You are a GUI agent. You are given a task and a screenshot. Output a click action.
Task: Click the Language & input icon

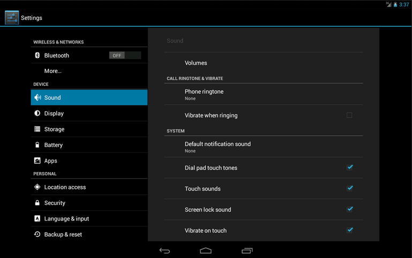[38, 218]
